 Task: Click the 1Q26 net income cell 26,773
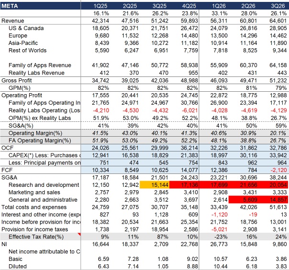click(x=219, y=244)
